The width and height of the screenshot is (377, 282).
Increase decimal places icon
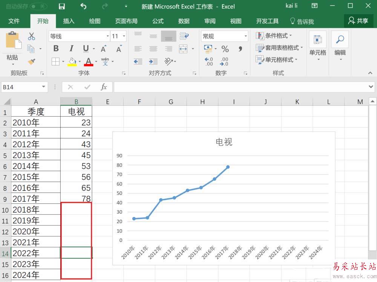tap(209, 61)
